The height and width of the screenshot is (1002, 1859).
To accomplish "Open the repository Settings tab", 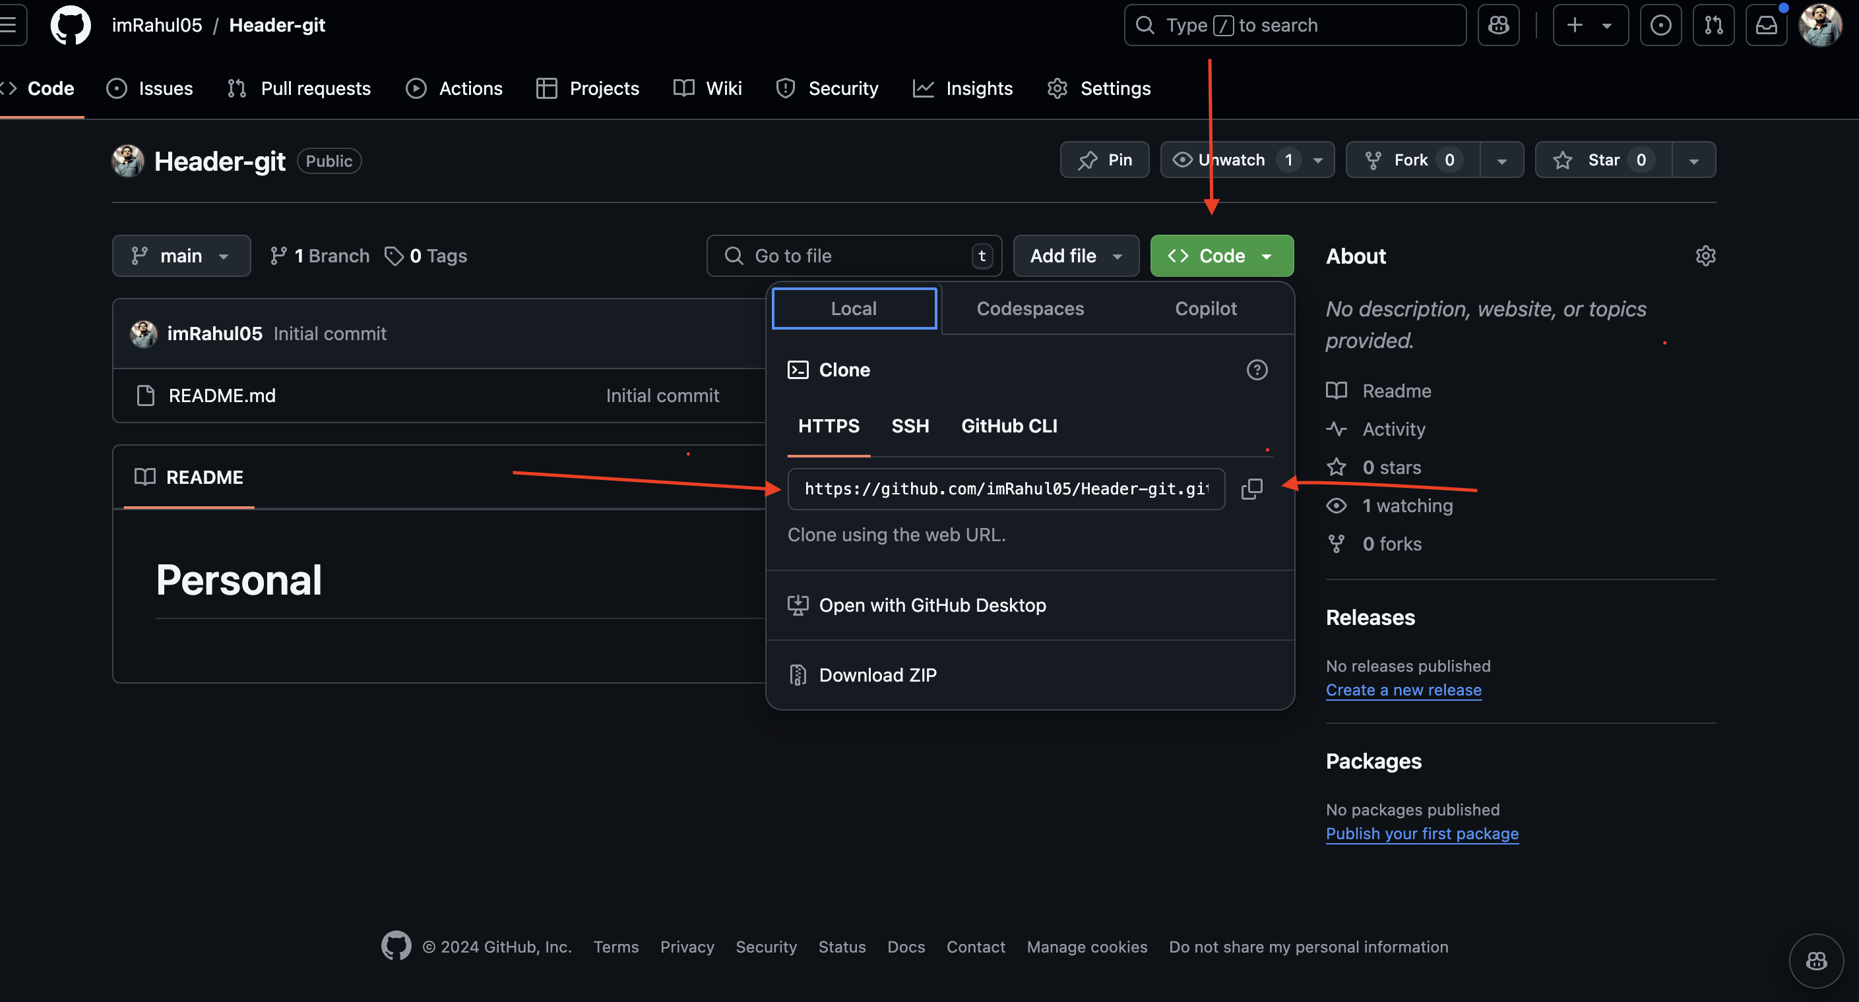I will pos(1098,88).
